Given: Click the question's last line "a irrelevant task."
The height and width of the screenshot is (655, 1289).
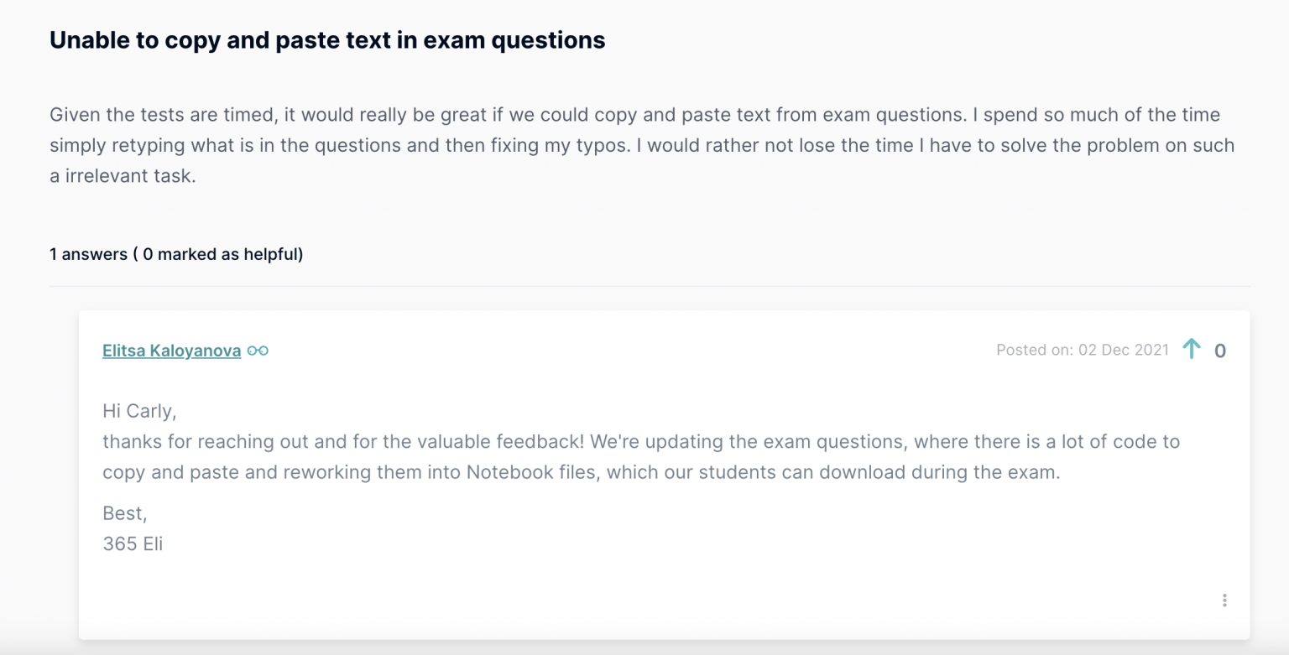Looking at the screenshot, I should (123, 177).
